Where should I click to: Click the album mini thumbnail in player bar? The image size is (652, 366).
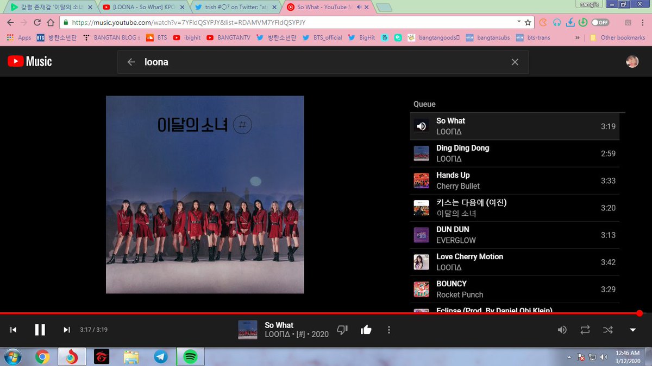coord(248,330)
